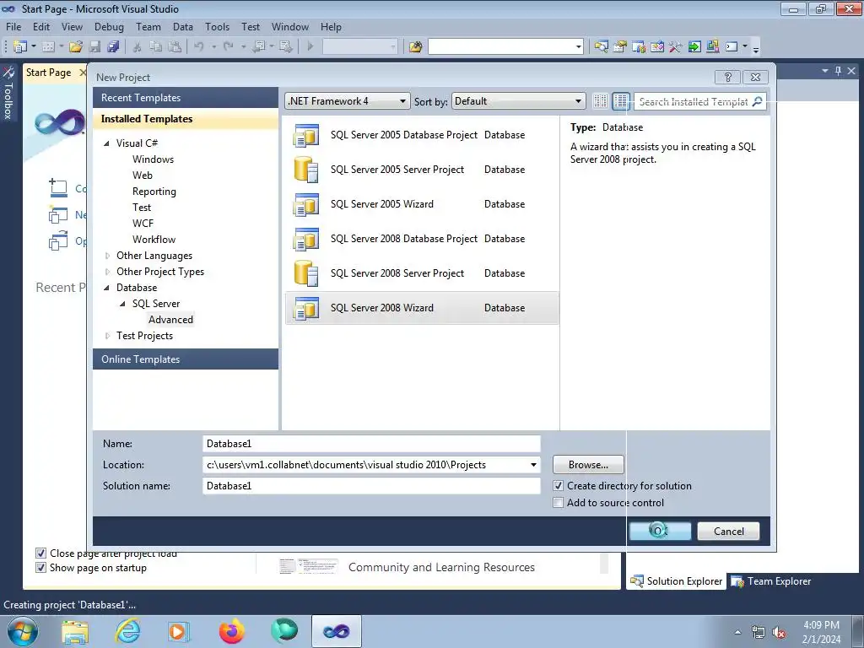The height and width of the screenshot is (648, 864).
Task: Switch template list to small icons view
Action: pyautogui.click(x=600, y=101)
